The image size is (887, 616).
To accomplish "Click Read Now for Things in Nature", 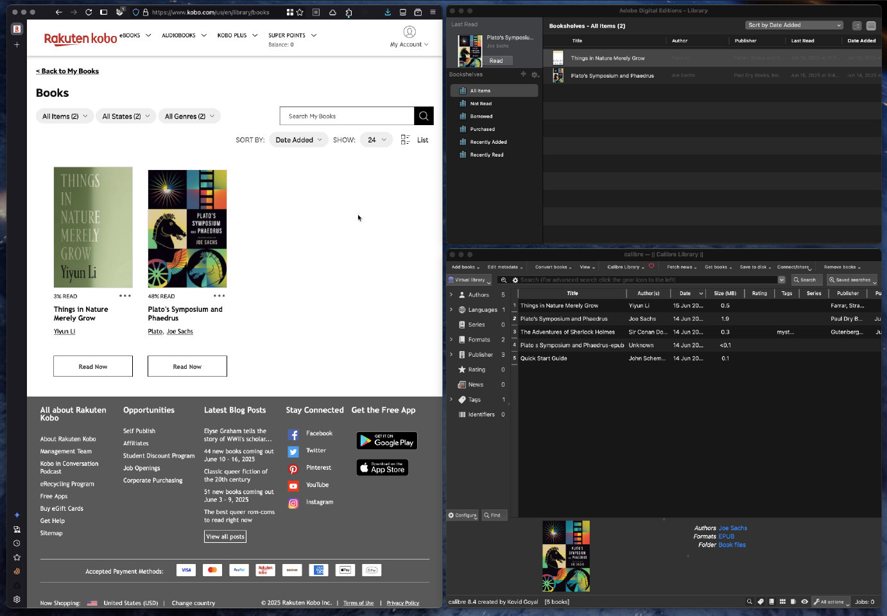I will click(93, 366).
